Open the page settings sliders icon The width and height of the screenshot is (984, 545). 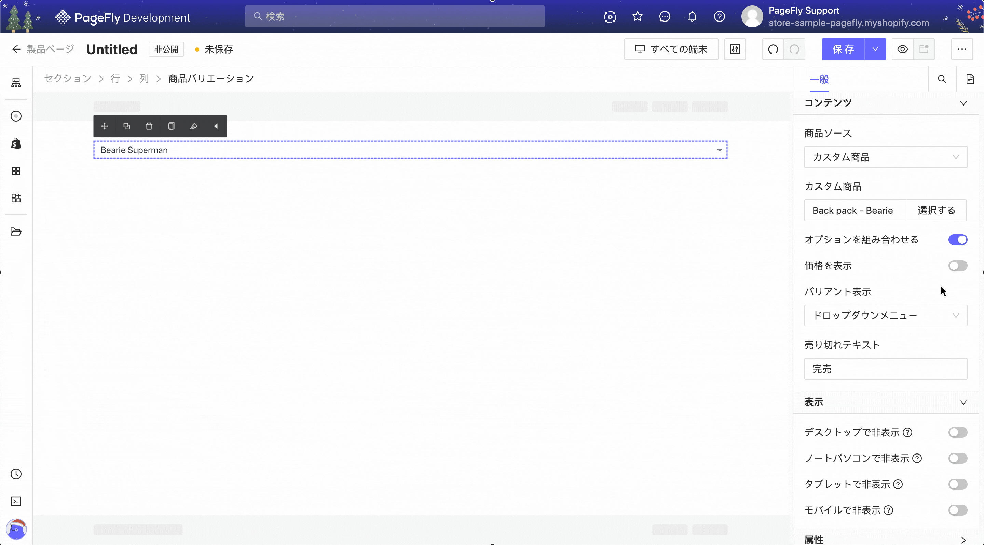pyautogui.click(x=735, y=49)
